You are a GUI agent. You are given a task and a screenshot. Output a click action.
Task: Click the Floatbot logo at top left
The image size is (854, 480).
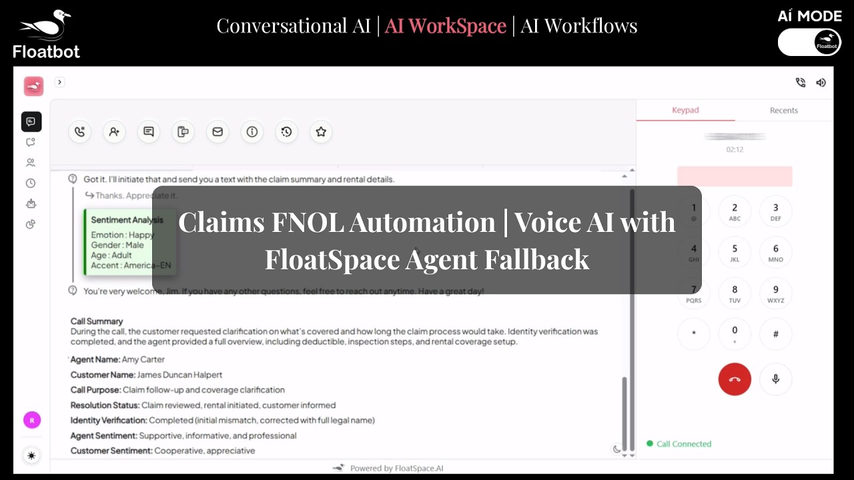click(x=46, y=34)
